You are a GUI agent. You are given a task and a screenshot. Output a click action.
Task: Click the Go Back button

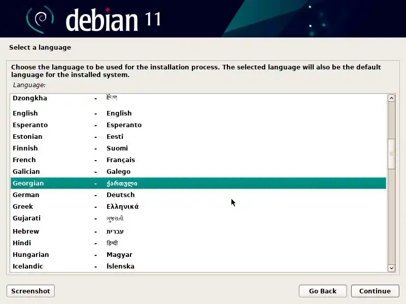click(x=323, y=291)
